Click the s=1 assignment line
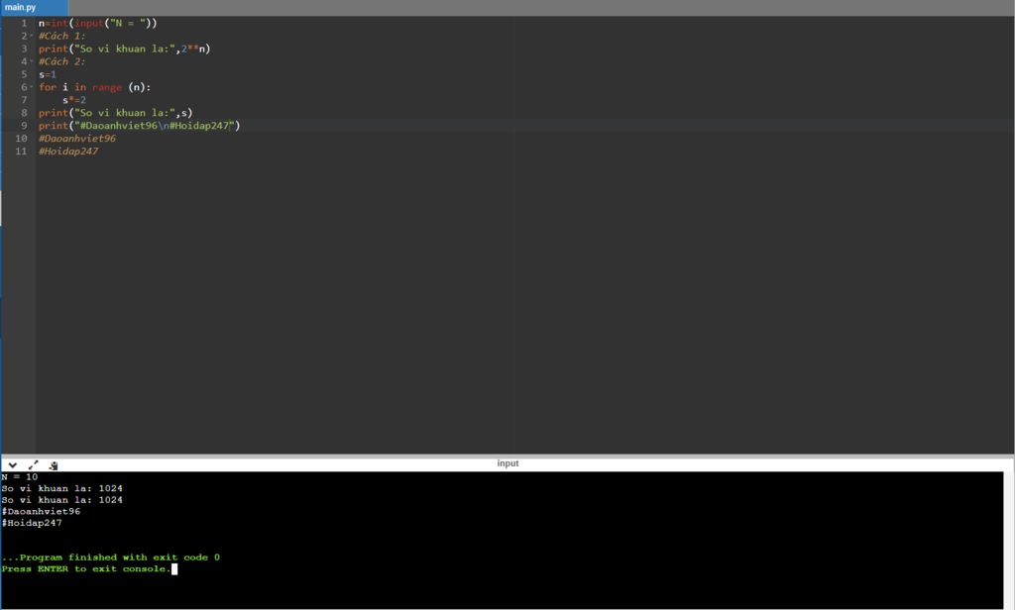 48,74
